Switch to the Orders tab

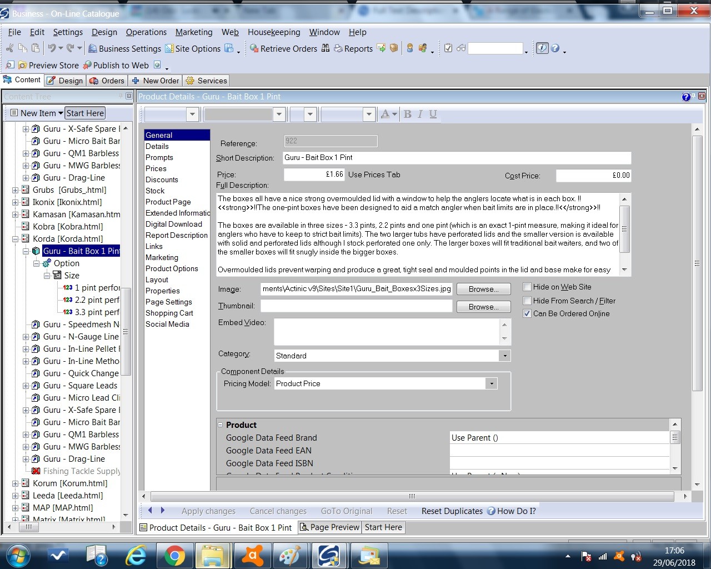point(107,81)
